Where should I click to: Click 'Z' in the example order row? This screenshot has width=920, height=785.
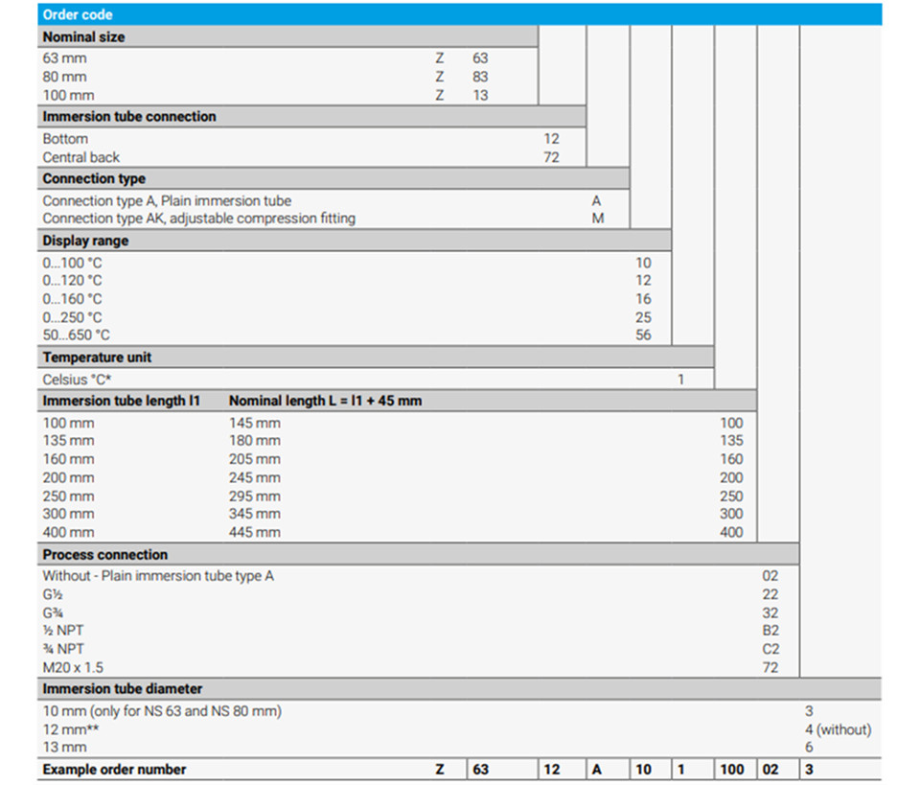[x=440, y=769]
